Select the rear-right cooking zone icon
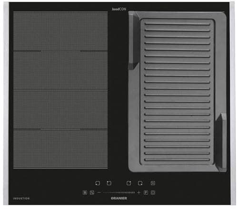This screenshot has height=209, width=238. pyautogui.click(x=129, y=183)
